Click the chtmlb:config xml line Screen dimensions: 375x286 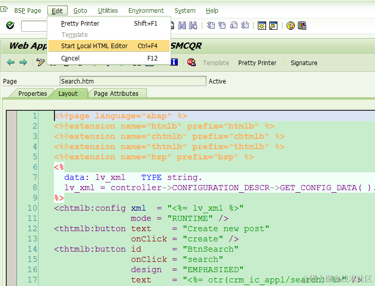click(148, 208)
